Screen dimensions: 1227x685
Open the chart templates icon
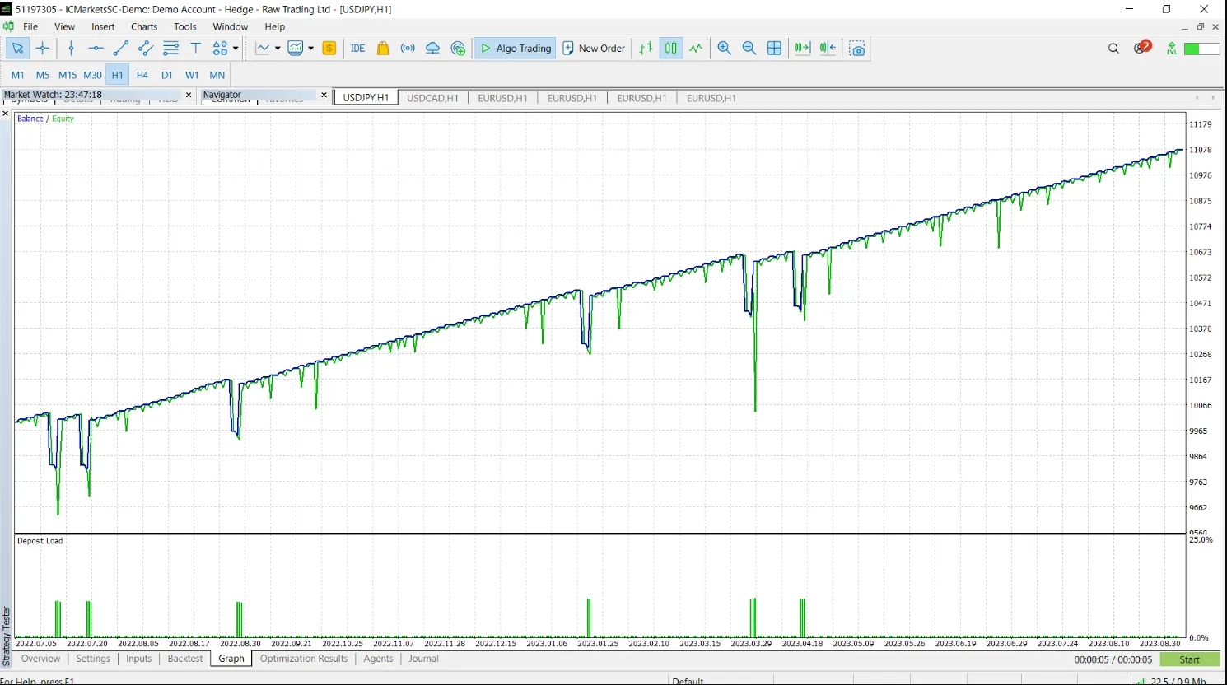point(296,49)
